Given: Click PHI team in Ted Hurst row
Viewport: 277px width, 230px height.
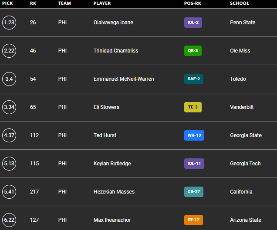Looking at the screenshot, I should tap(62, 135).
